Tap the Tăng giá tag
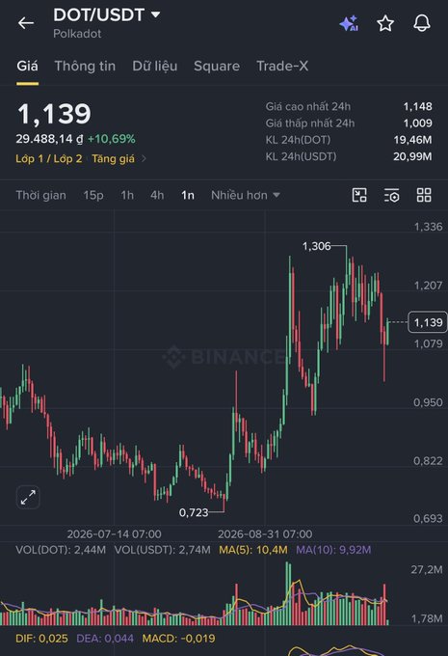 pyautogui.click(x=114, y=158)
